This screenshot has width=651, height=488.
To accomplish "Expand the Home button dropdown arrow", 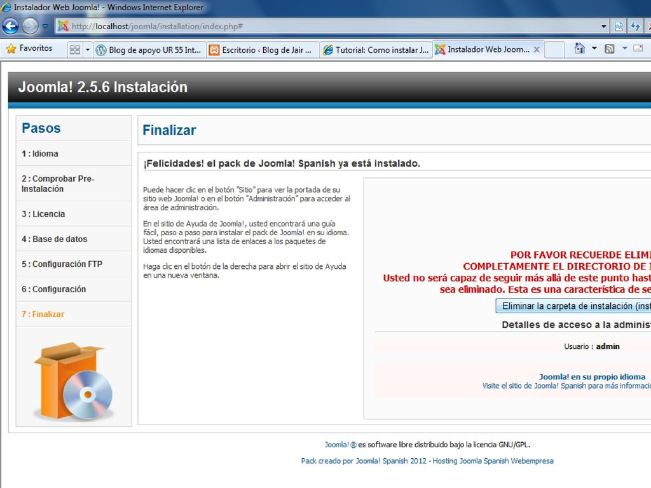I will 594,48.
